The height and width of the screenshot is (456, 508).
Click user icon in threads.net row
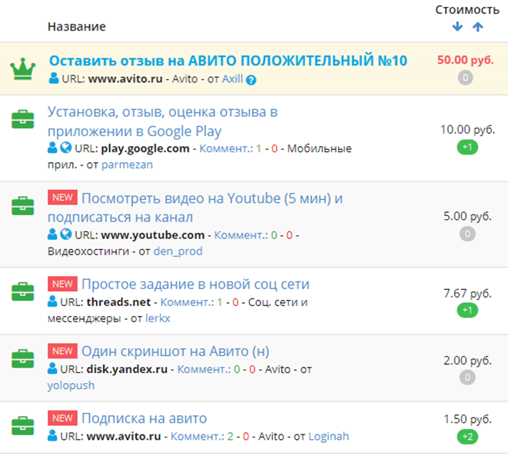(x=52, y=301)
